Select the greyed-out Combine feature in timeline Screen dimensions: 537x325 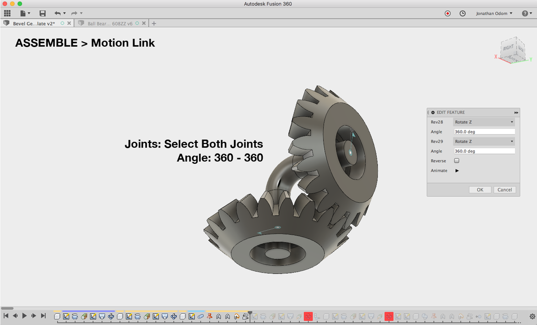coord(424,317)
